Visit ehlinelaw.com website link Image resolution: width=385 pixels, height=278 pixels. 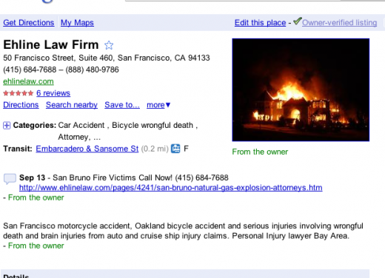coord(28,81)
